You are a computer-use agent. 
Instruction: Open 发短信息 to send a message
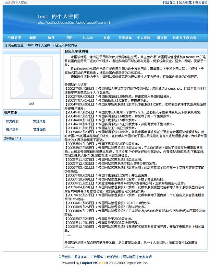tap(39, 121)
